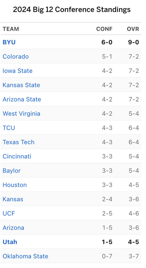146x268 pixels.
Task: Select the Iowa State team link
Action: point(18,71)
